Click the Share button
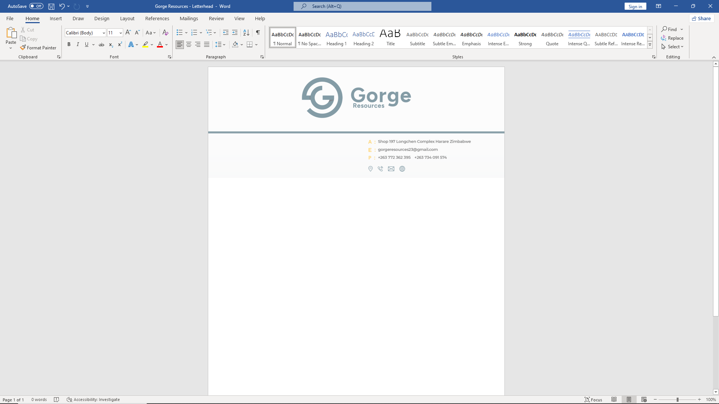 [701, 18]
